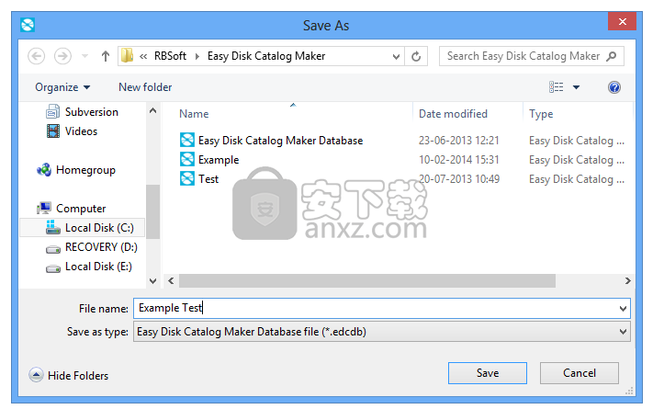Screen dimensions: 664x409
Task: Click the search magnifier icon
Action: click(x=611, y=56)
